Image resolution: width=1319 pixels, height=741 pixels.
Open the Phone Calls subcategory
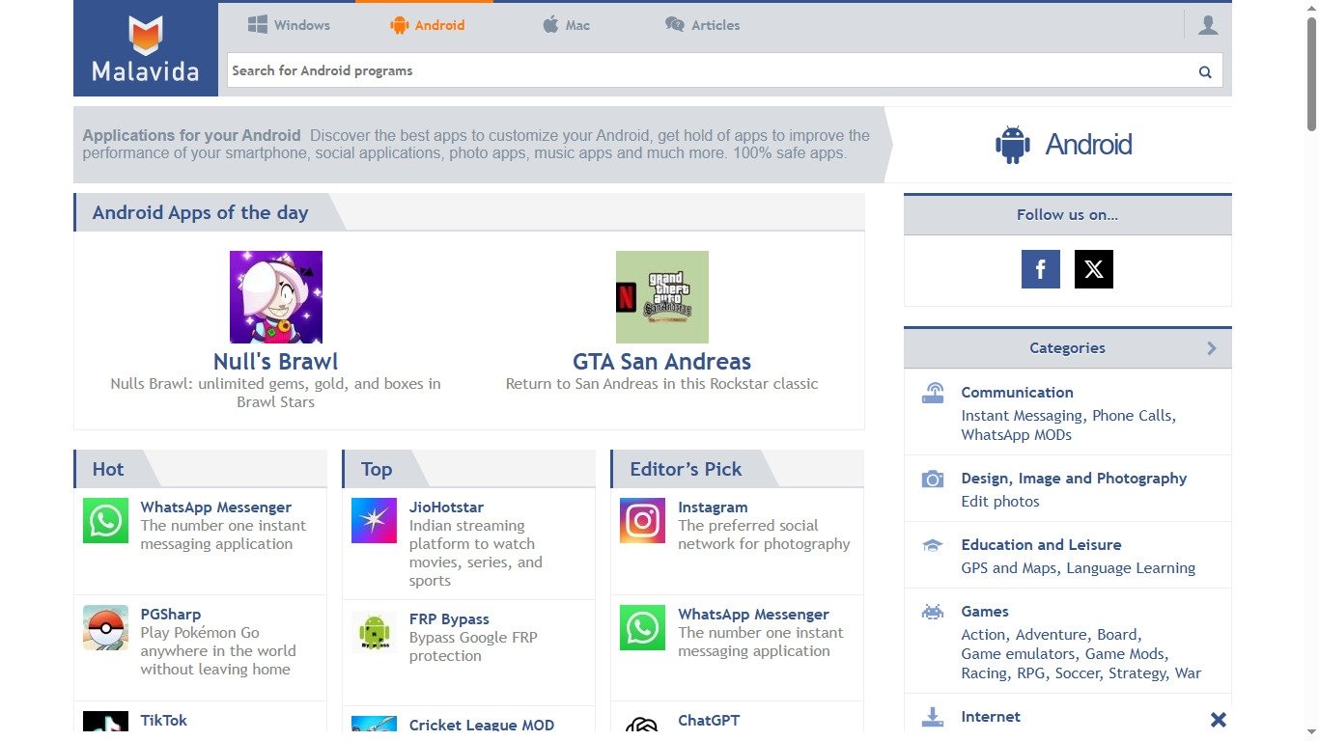coord(1132,416)
